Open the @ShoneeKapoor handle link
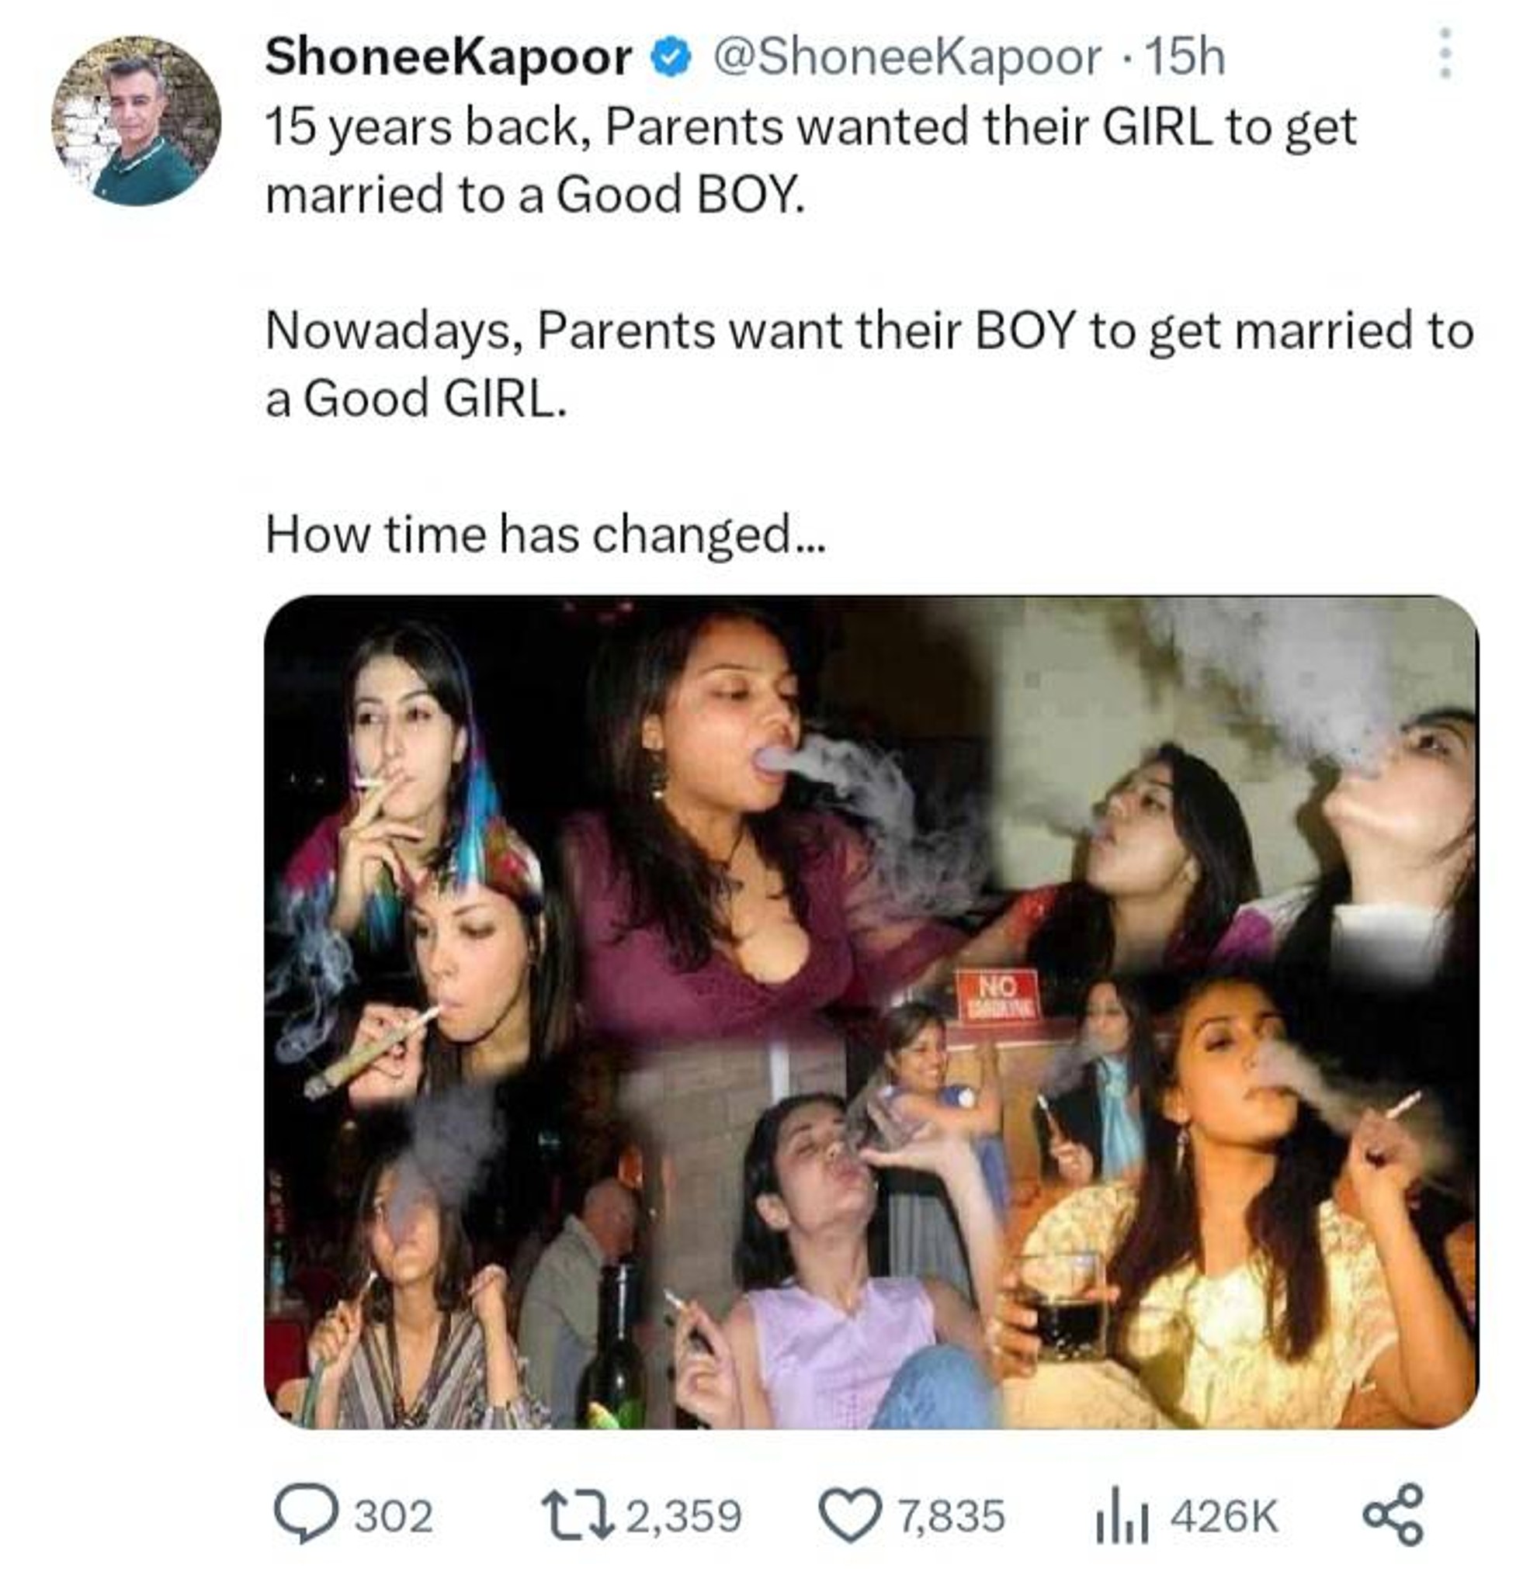 coord(907,58)
